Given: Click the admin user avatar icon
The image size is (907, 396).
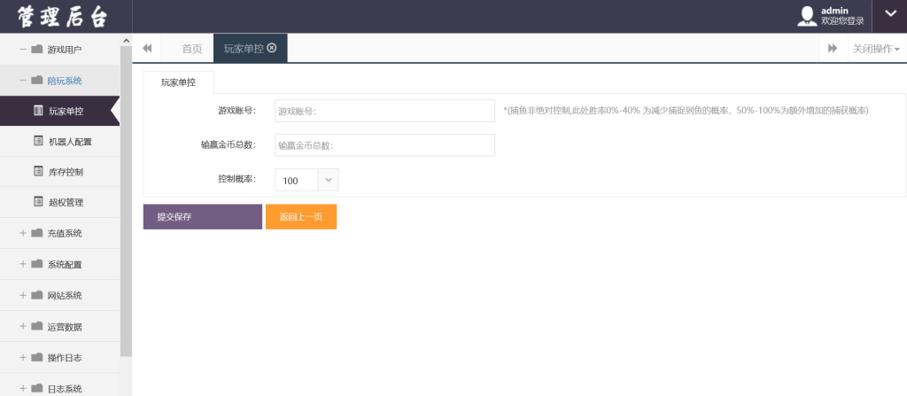Looking at the screenshot, I should point(807,16).
